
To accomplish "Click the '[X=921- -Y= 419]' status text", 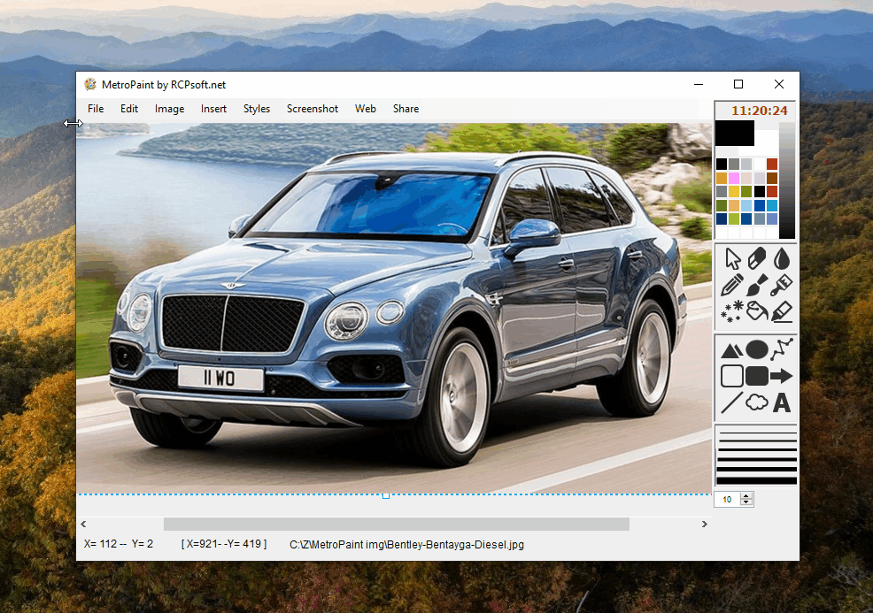I will click(224, 544).
